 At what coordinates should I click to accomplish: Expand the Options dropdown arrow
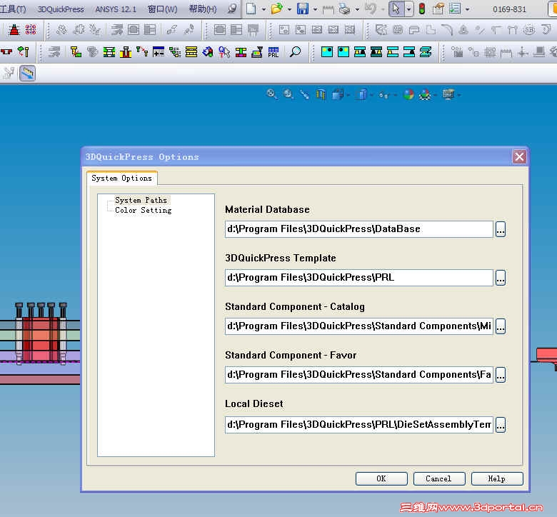coord(467,9)
